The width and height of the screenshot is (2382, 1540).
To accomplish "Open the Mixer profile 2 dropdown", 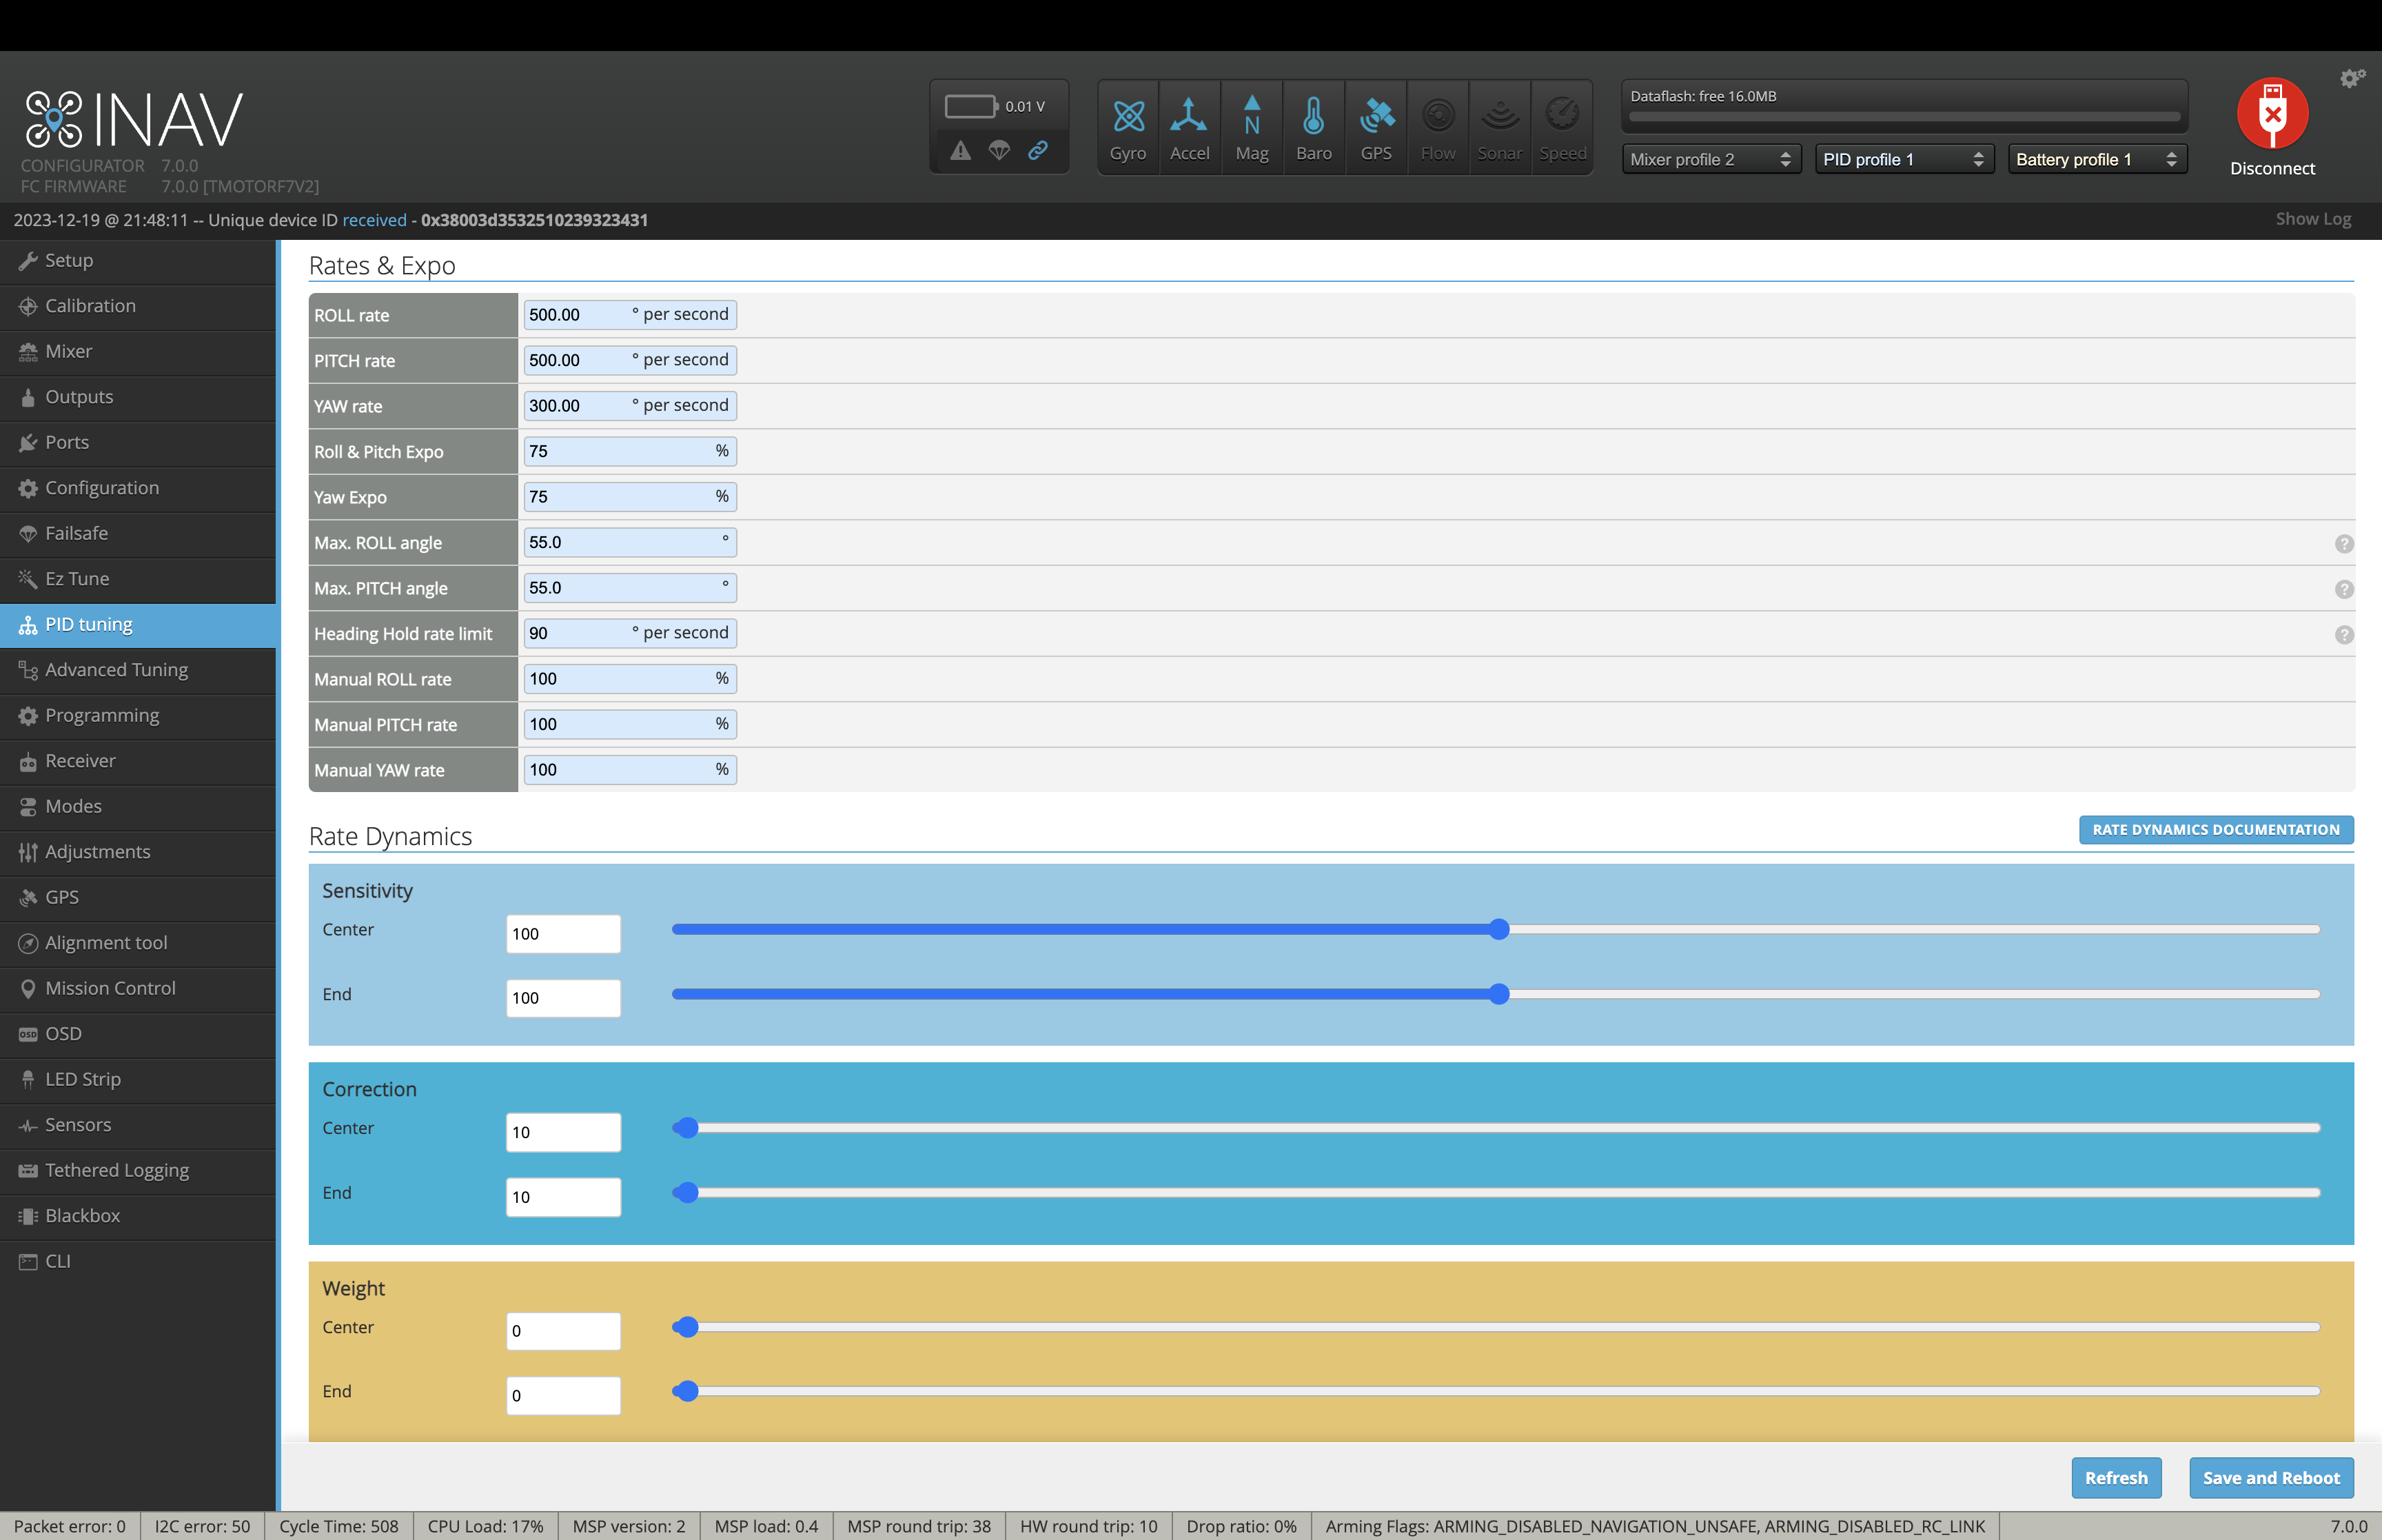I will tap(1710, 160).
